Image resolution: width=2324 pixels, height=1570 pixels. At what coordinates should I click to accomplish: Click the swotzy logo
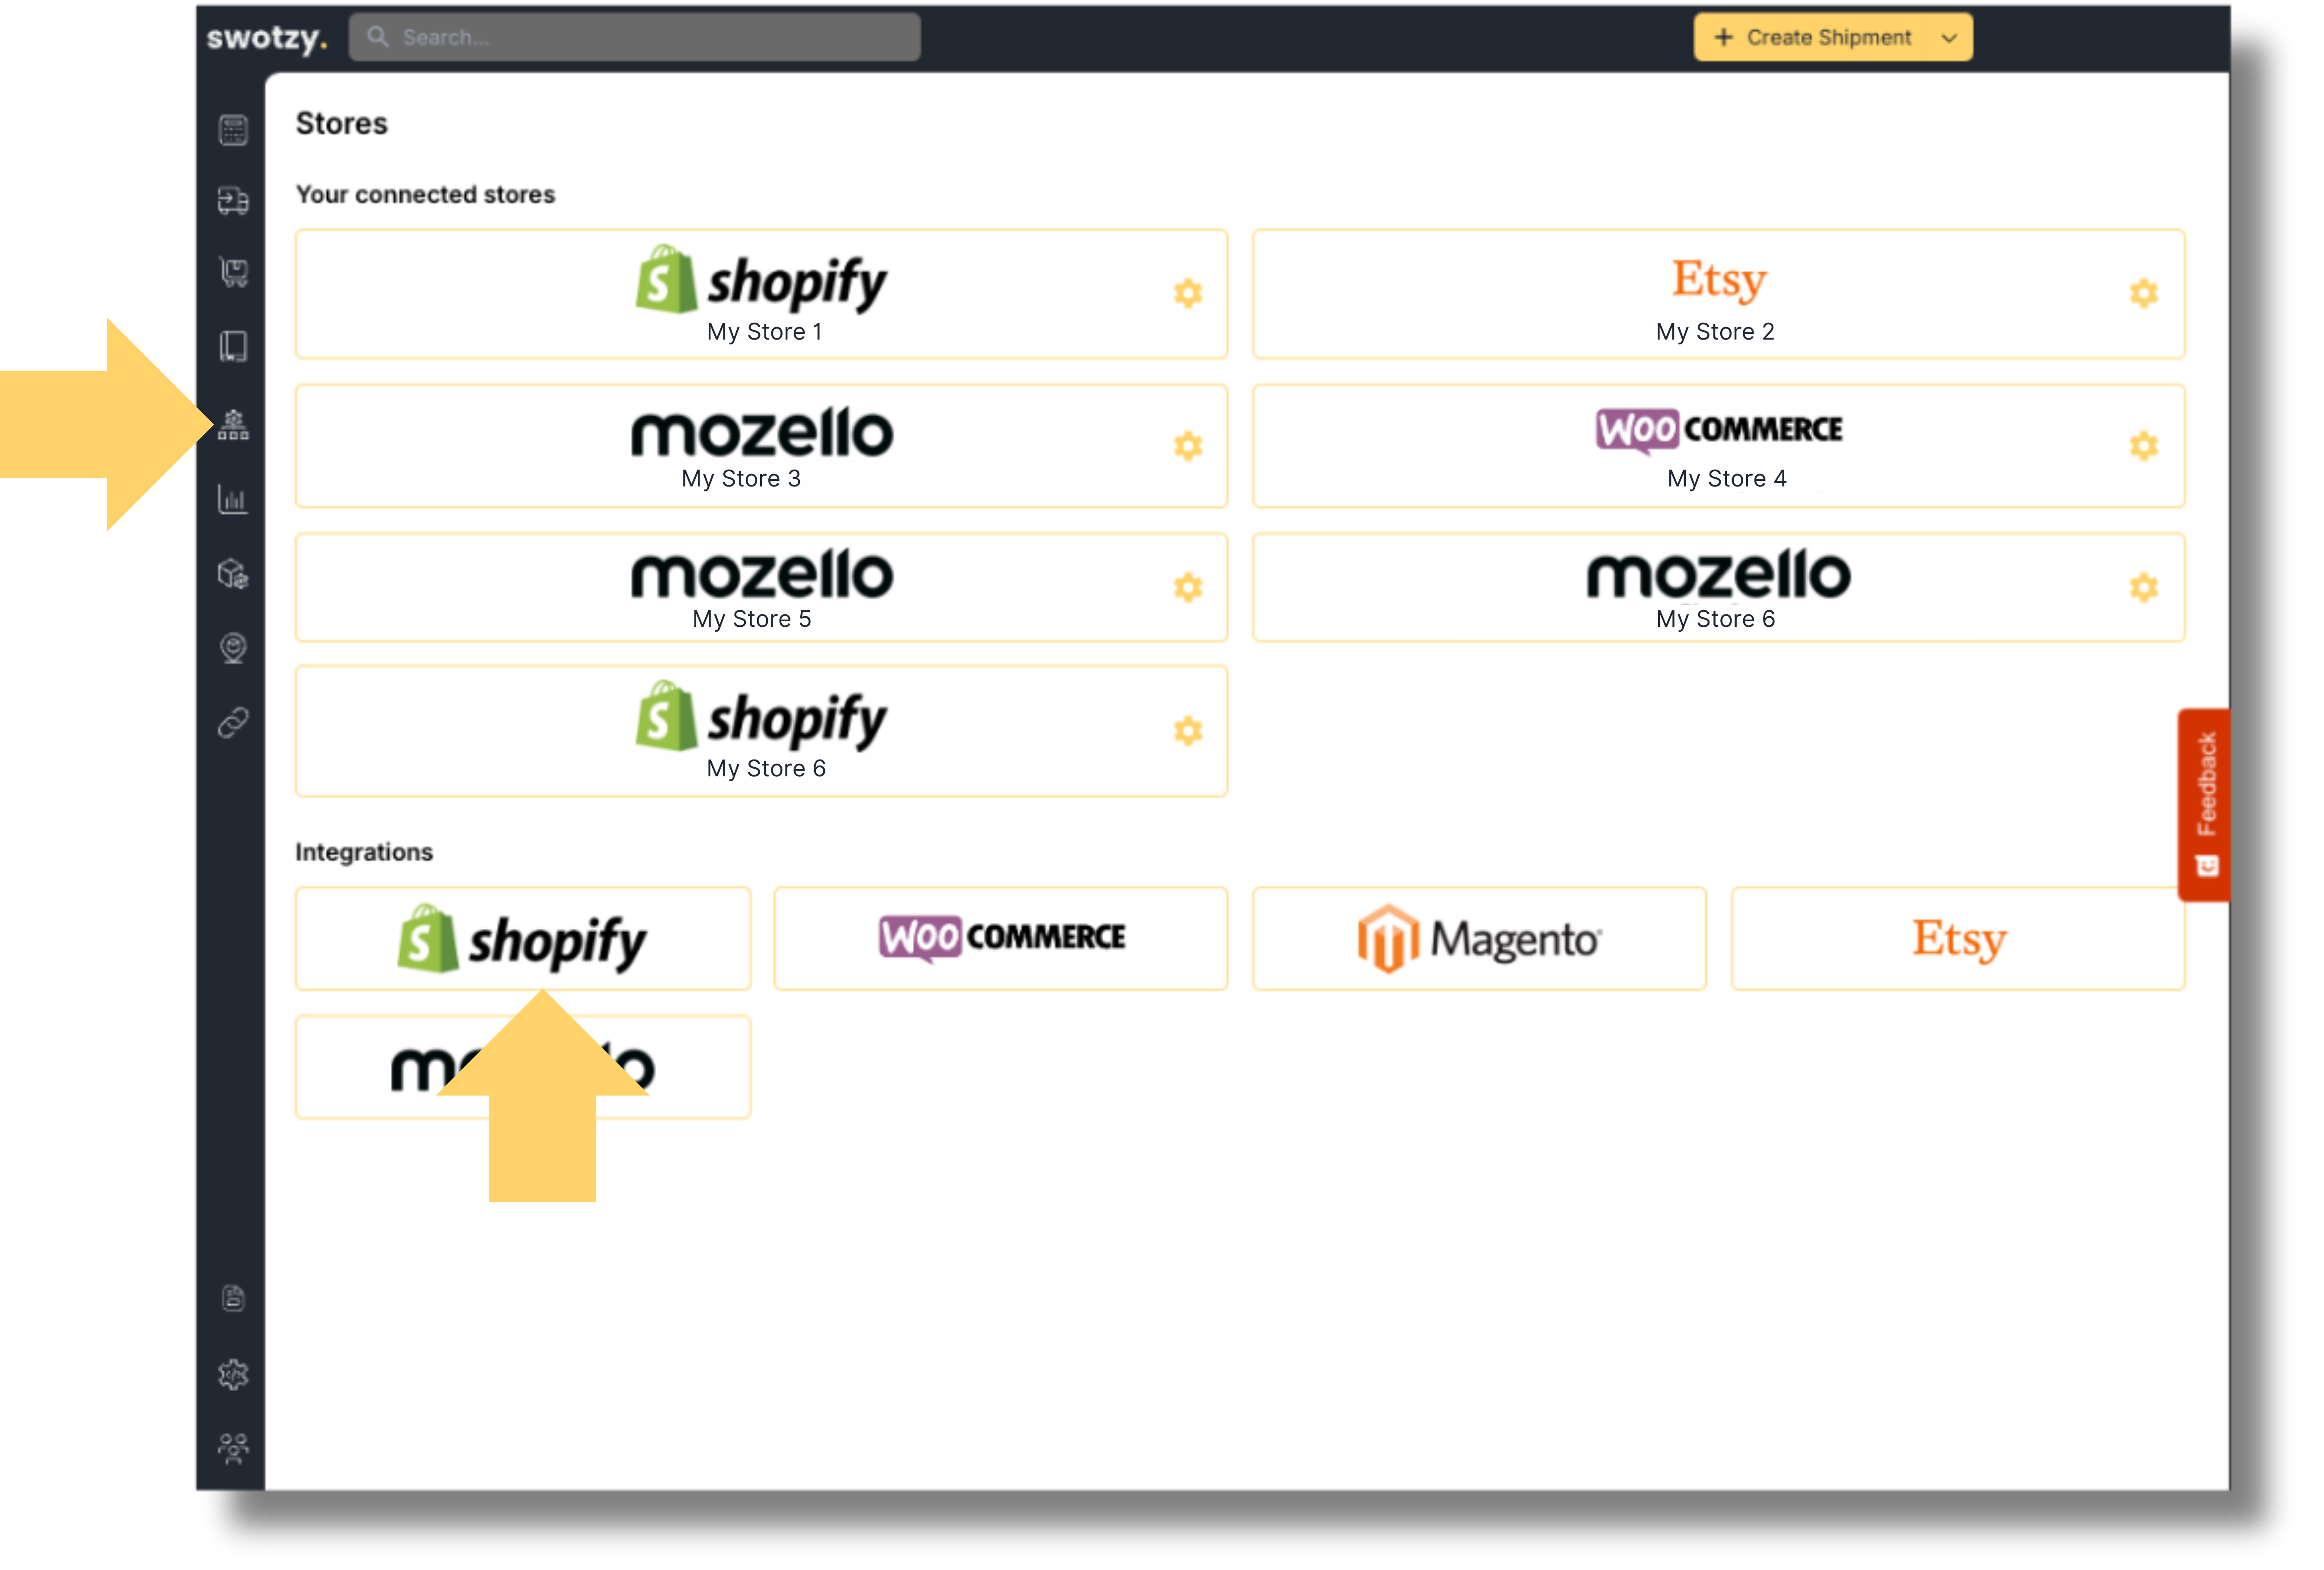click(x=266, y=38)
